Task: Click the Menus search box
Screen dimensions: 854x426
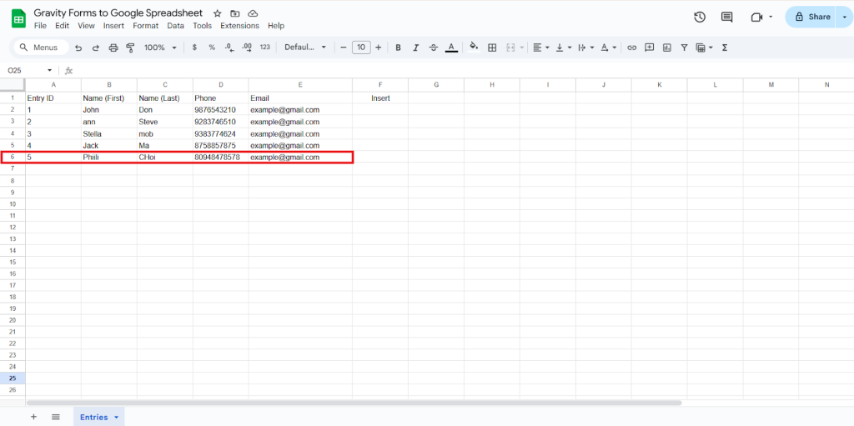Action: (x=41, y=48)
